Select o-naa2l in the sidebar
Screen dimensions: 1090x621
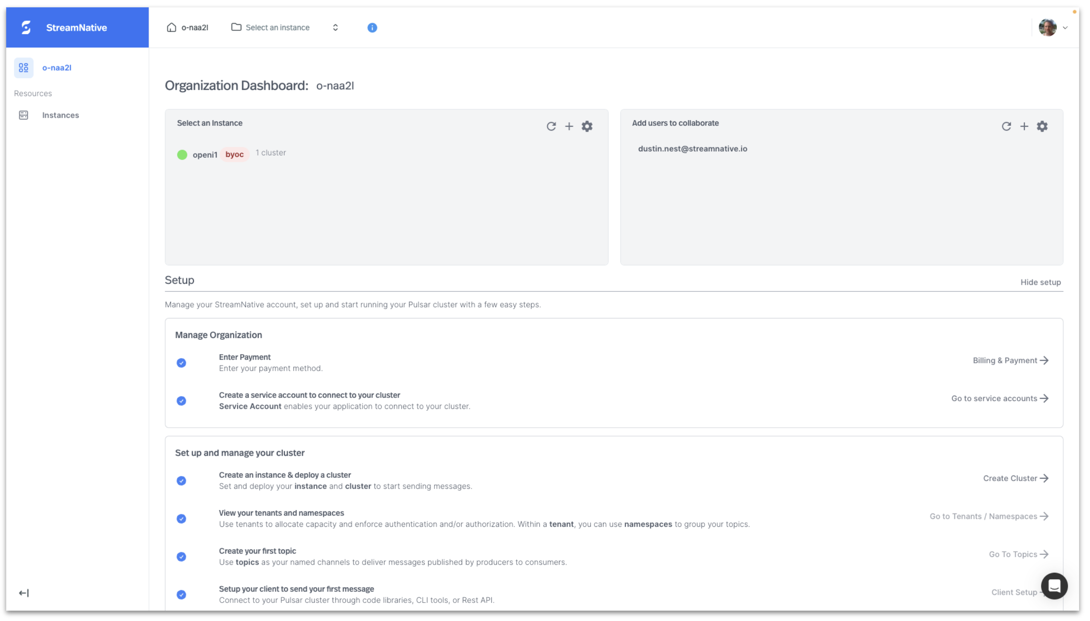pos(56,67)
